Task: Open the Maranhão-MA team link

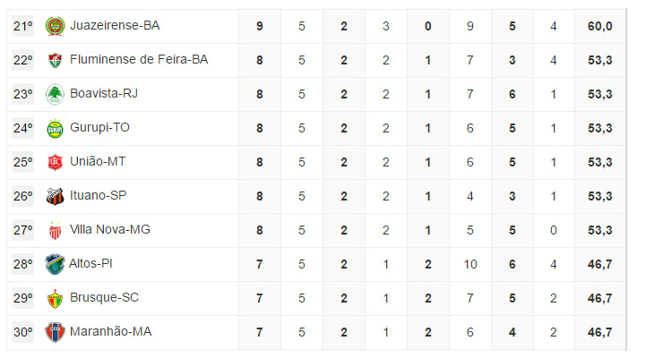Action: (110, 332)
